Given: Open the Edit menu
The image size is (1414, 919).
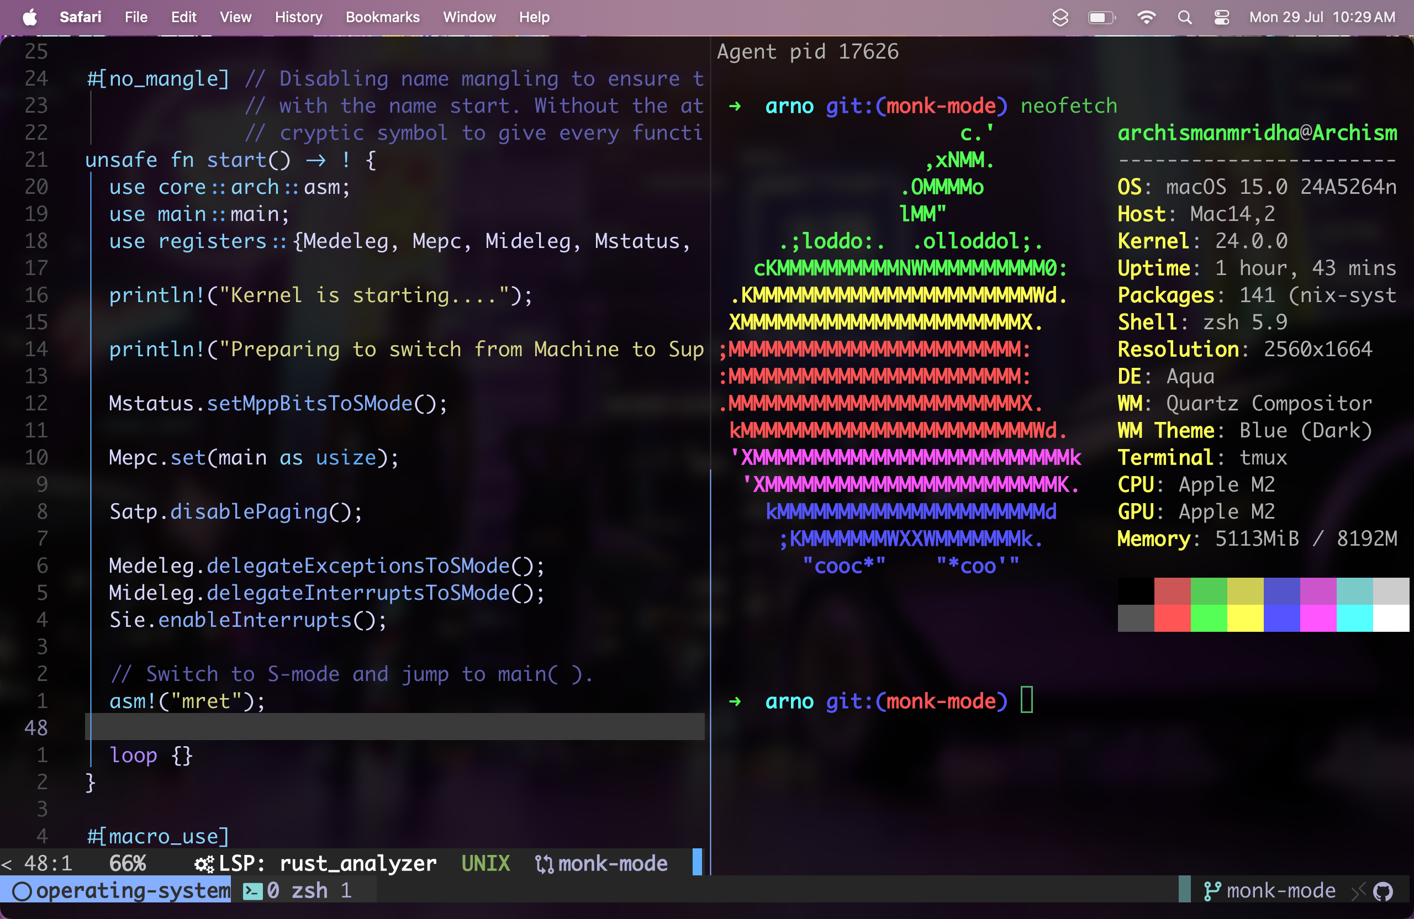Looking at the screenshot, I should (x=183, y=17).
